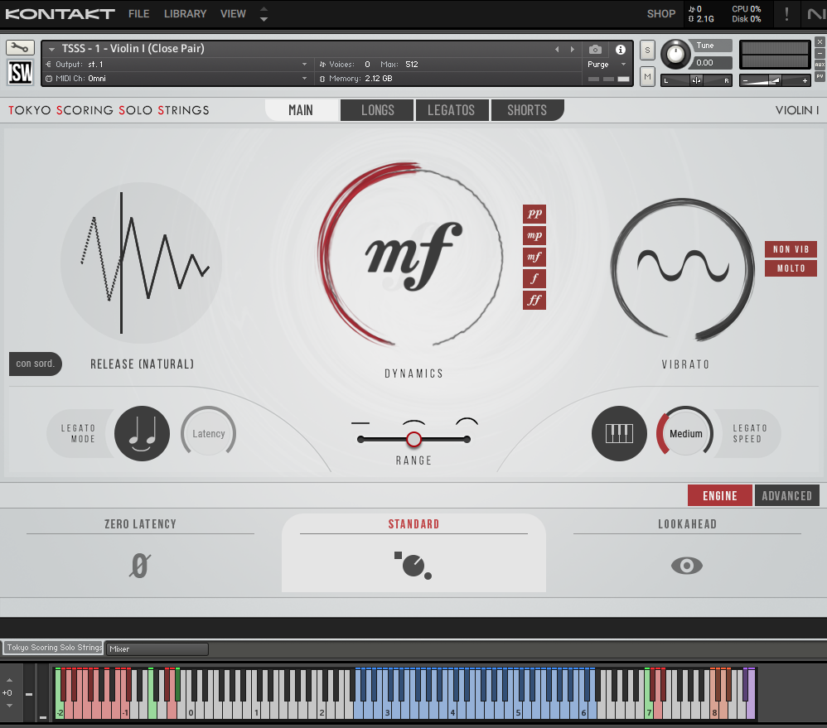Open the Purge dropdown menu
Image resolution: width=827 pixels, height=728 pixels.
pyautogui.click(x=602, y=65)
